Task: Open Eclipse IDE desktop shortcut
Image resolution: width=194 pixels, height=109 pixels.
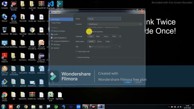Action: 41,58
